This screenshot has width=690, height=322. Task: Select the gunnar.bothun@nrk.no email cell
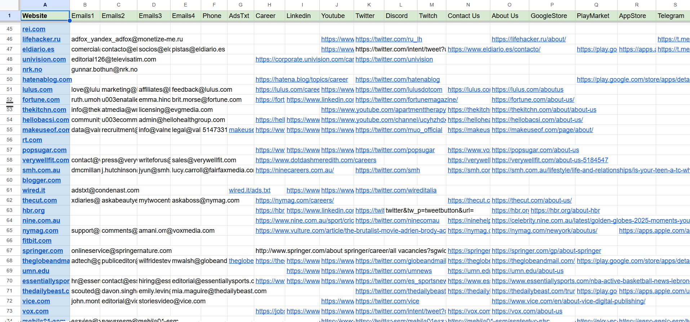[x=104, y=69]
